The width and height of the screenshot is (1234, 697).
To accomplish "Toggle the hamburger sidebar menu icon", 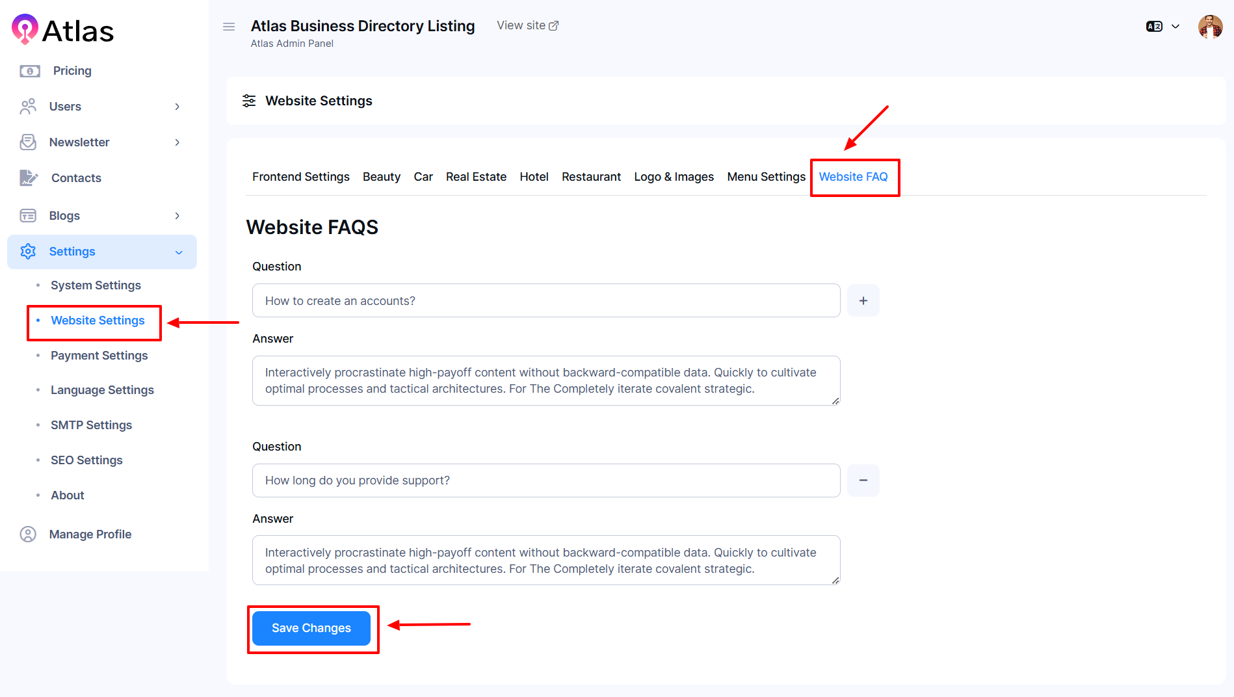I will (229, 27).
